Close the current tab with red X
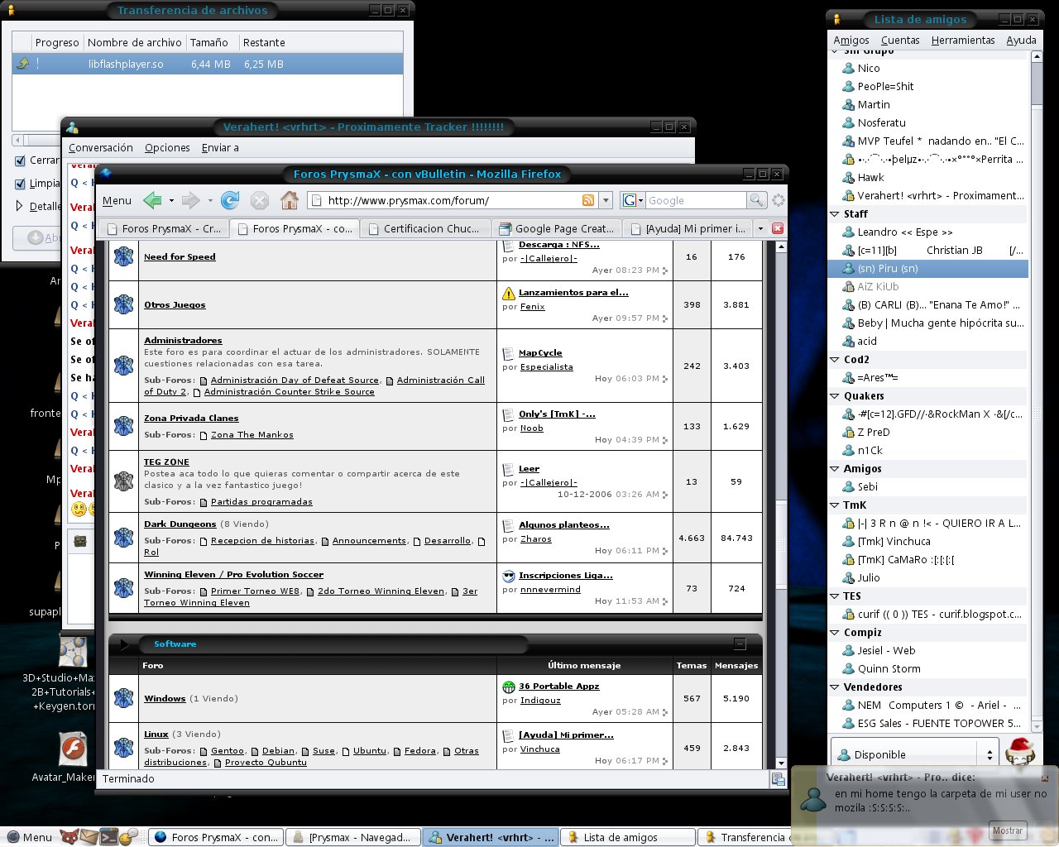Screen dimensions: 1059x847 (778, 228)
